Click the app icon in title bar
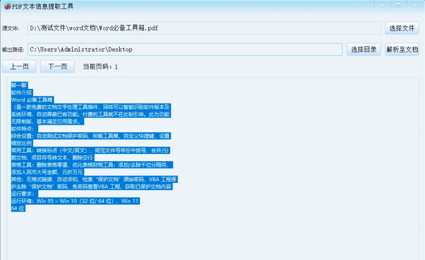425x260 pixels. coord(8,6)
